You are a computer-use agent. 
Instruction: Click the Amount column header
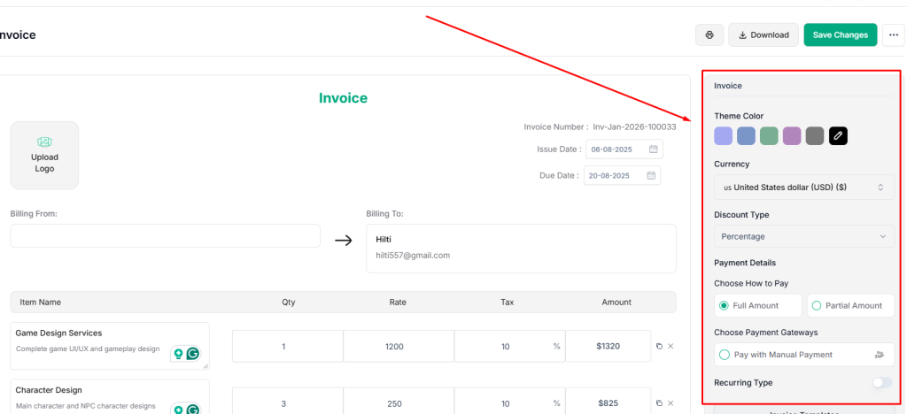click(x=616, y=302)
